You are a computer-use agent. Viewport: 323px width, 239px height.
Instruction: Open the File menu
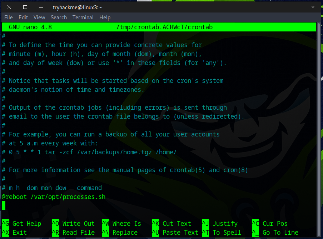[x=8, y=17]
